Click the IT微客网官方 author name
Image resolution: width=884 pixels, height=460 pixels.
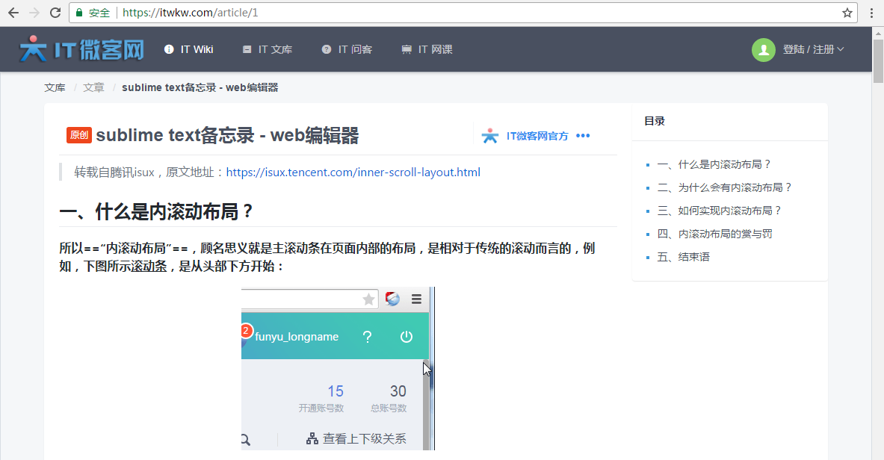537,136
